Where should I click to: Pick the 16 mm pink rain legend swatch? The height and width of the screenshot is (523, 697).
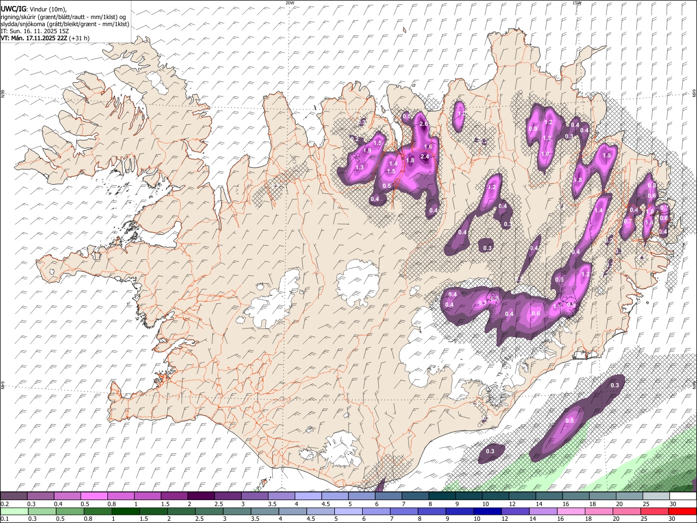(570, 511)
